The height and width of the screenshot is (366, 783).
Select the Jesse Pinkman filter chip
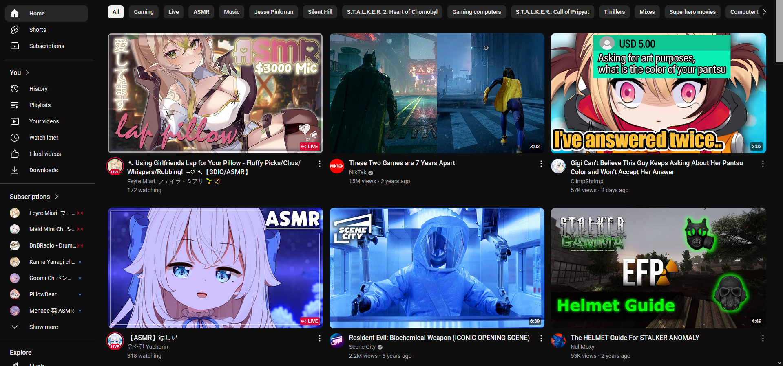pos(274,12)
